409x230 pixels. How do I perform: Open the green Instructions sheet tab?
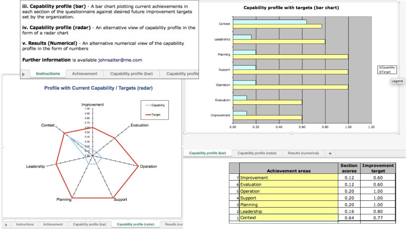coord(48,73)
